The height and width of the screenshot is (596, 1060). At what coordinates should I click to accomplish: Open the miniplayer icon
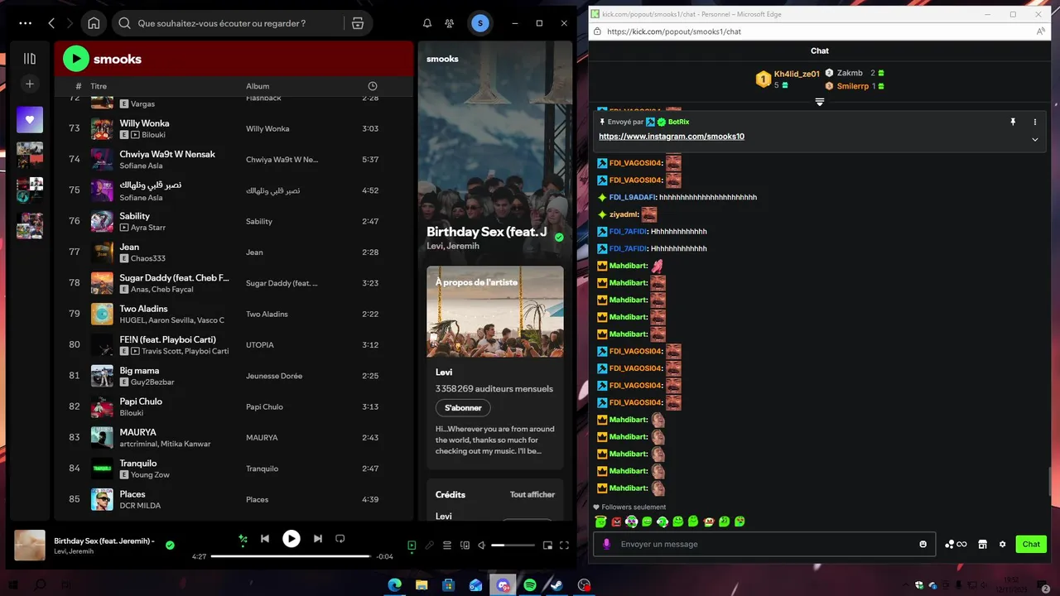[x=547, y=546]
